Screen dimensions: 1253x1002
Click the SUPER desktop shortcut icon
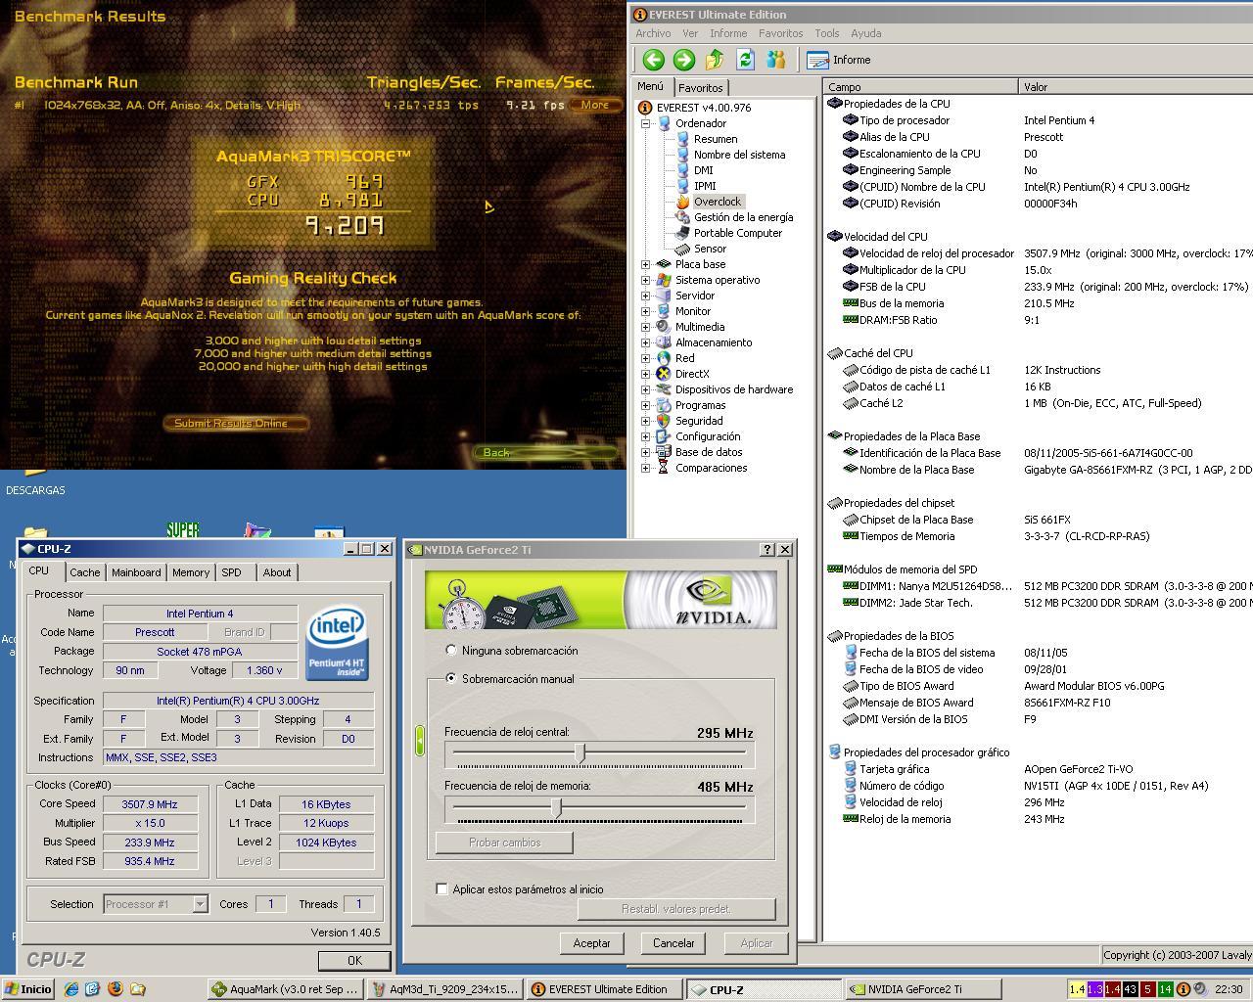pos(182,529)
